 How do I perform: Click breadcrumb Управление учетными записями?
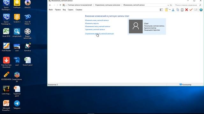(107, 5)
